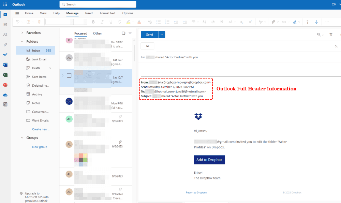Click the Teams video call icon
341x203 pixels.
(333, 4)
